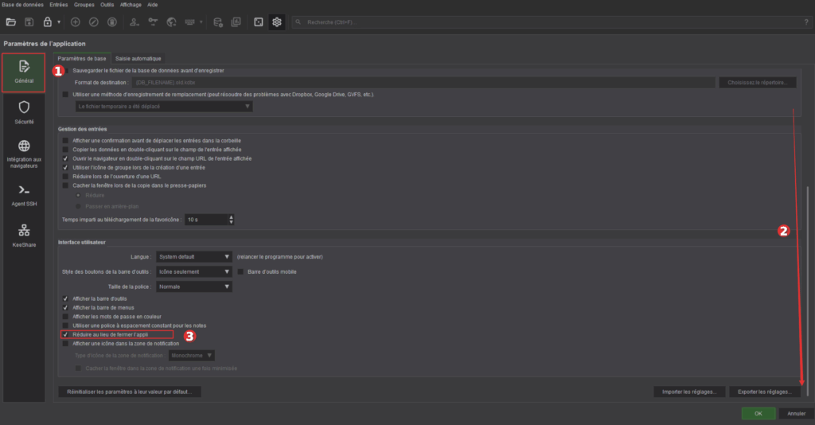This screenshot has height=425, width=815.
Task: Click the Recherche search field
Action: (x=549, y=21)
